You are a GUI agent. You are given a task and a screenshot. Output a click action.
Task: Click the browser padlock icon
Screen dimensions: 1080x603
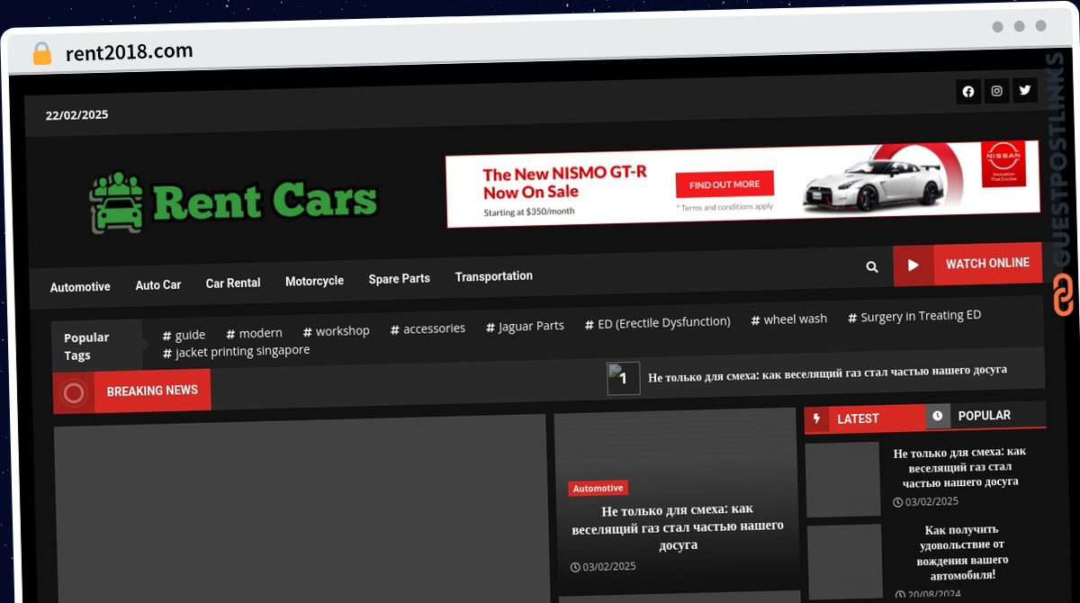click(x=41, y=53)
